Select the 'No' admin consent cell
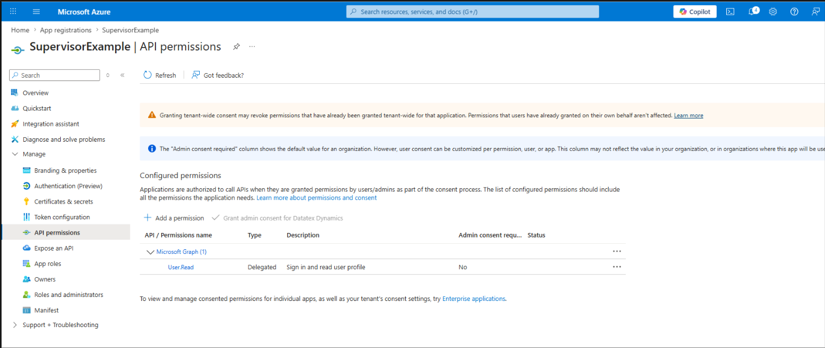 tap(463, 267)
